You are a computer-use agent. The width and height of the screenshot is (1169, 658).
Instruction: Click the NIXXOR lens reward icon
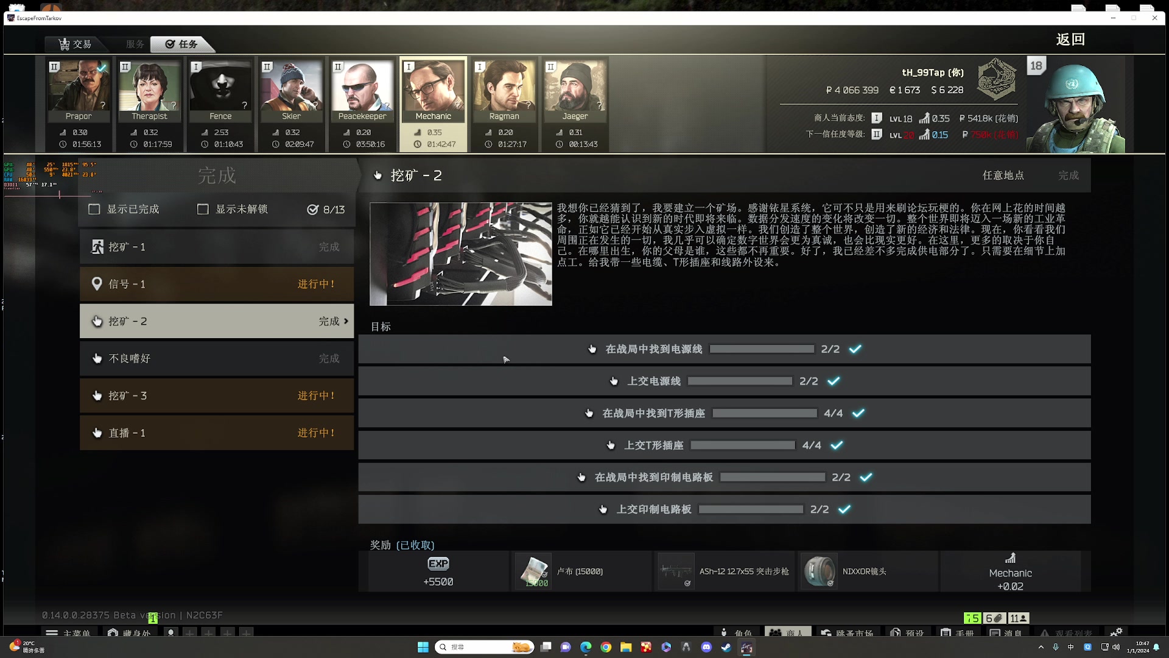click(x=819, y=571)
